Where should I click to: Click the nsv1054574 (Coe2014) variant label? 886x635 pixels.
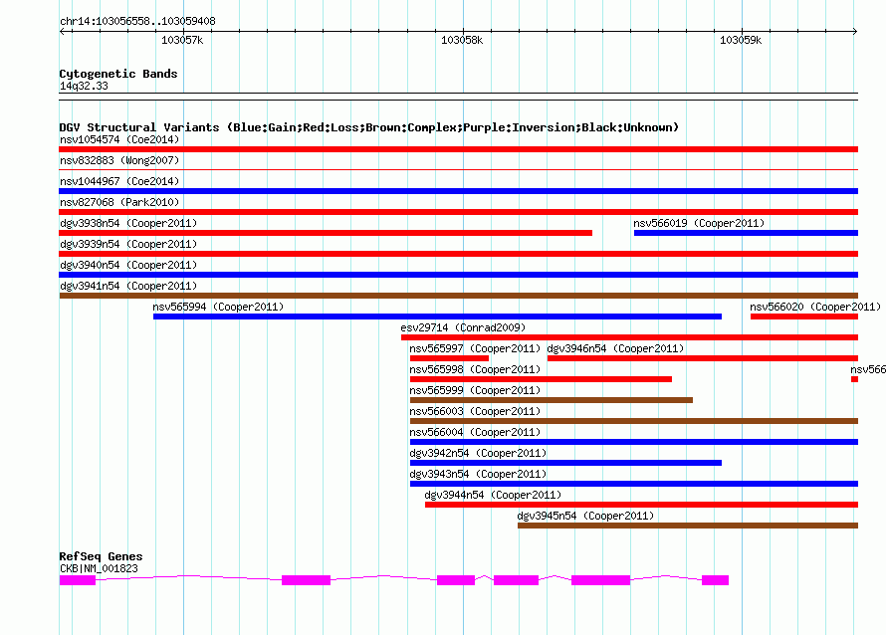tap(119, 139)
